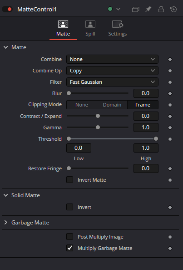Click the Solid Matte Invert keyframe diamond
Viewport: 183px width, 270px height.
click(170, 207)
